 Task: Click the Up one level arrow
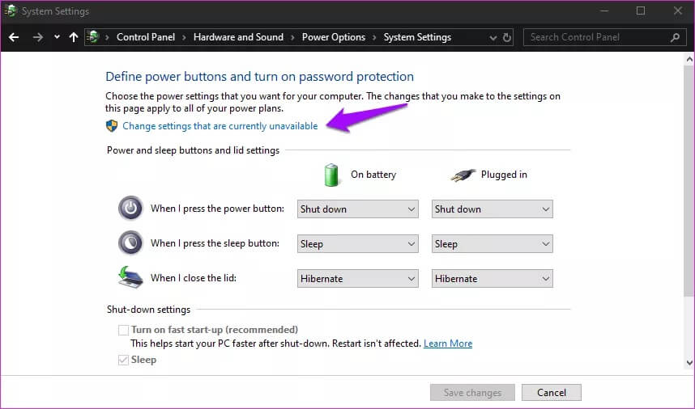(74, 37)
